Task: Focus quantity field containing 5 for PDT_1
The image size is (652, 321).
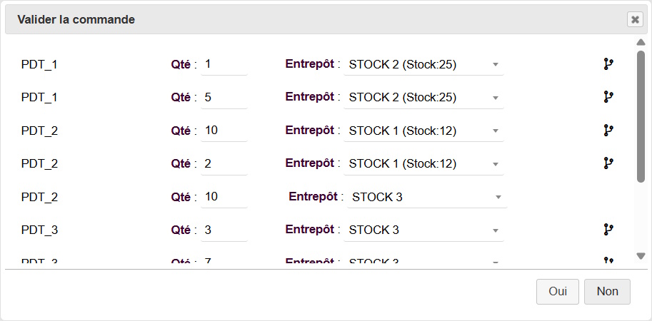Action: click(x=224, y=98)
